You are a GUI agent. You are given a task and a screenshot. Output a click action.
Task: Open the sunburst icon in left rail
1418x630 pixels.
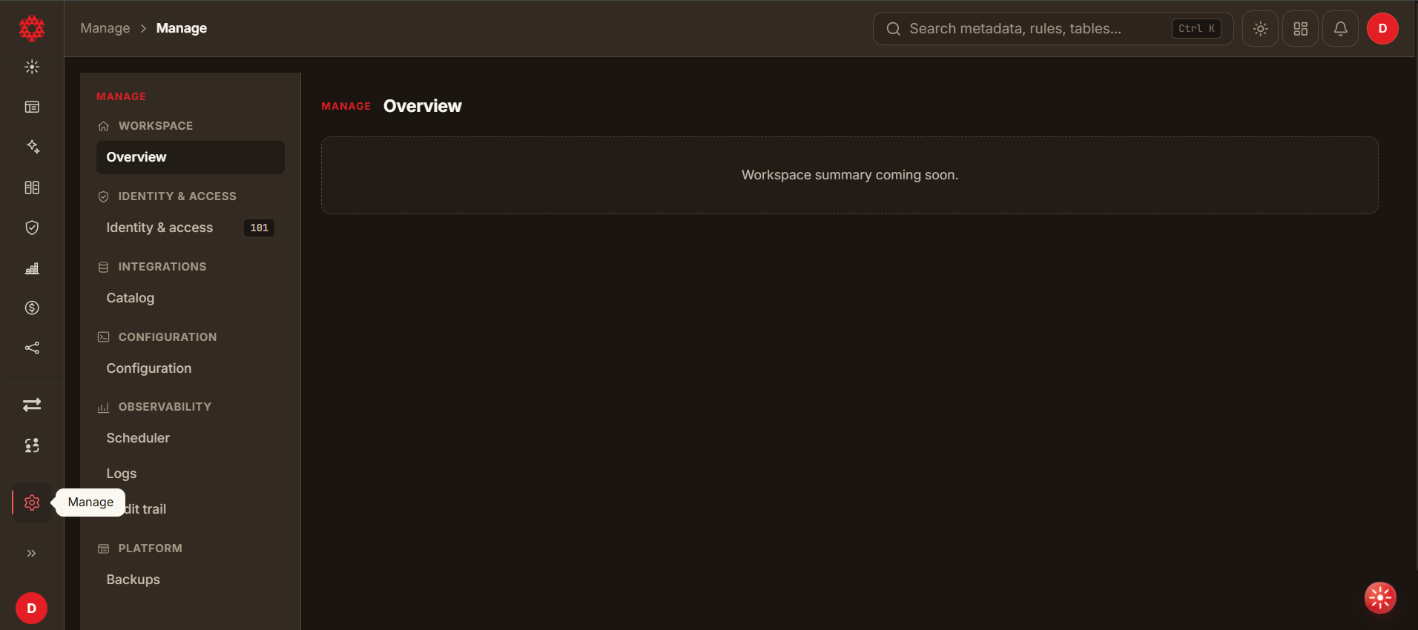coord(32,67)
